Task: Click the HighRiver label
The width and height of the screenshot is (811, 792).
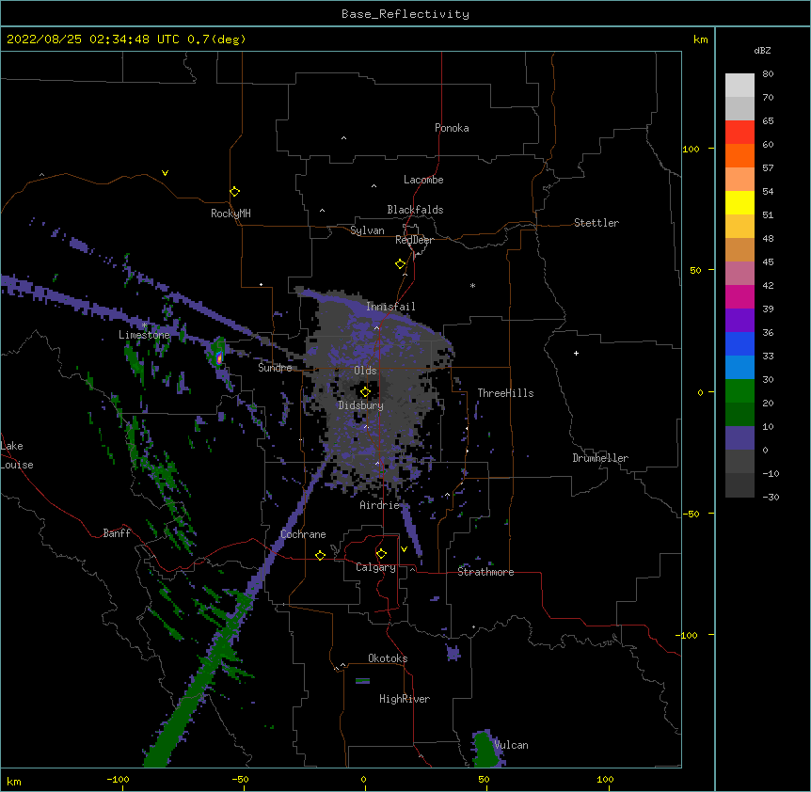Action: coord(405,699)
